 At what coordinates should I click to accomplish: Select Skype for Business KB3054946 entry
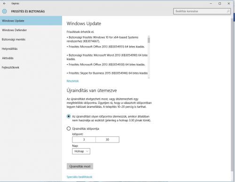tap(107, 73)
